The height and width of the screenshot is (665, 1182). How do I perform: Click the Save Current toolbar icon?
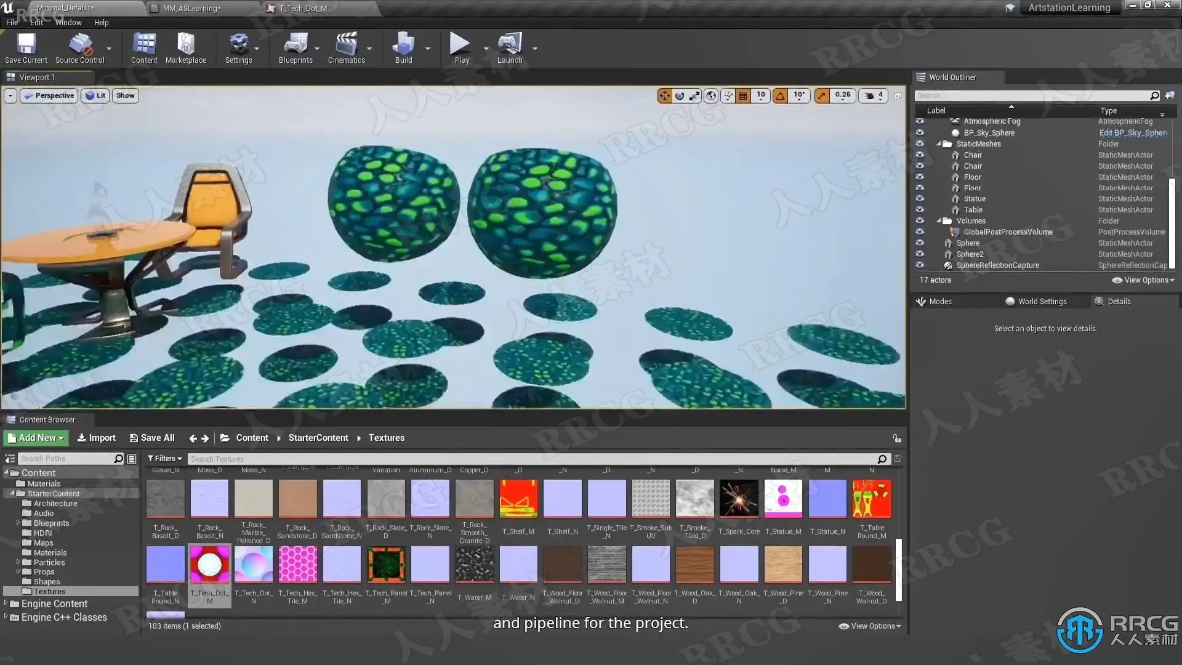26,44
